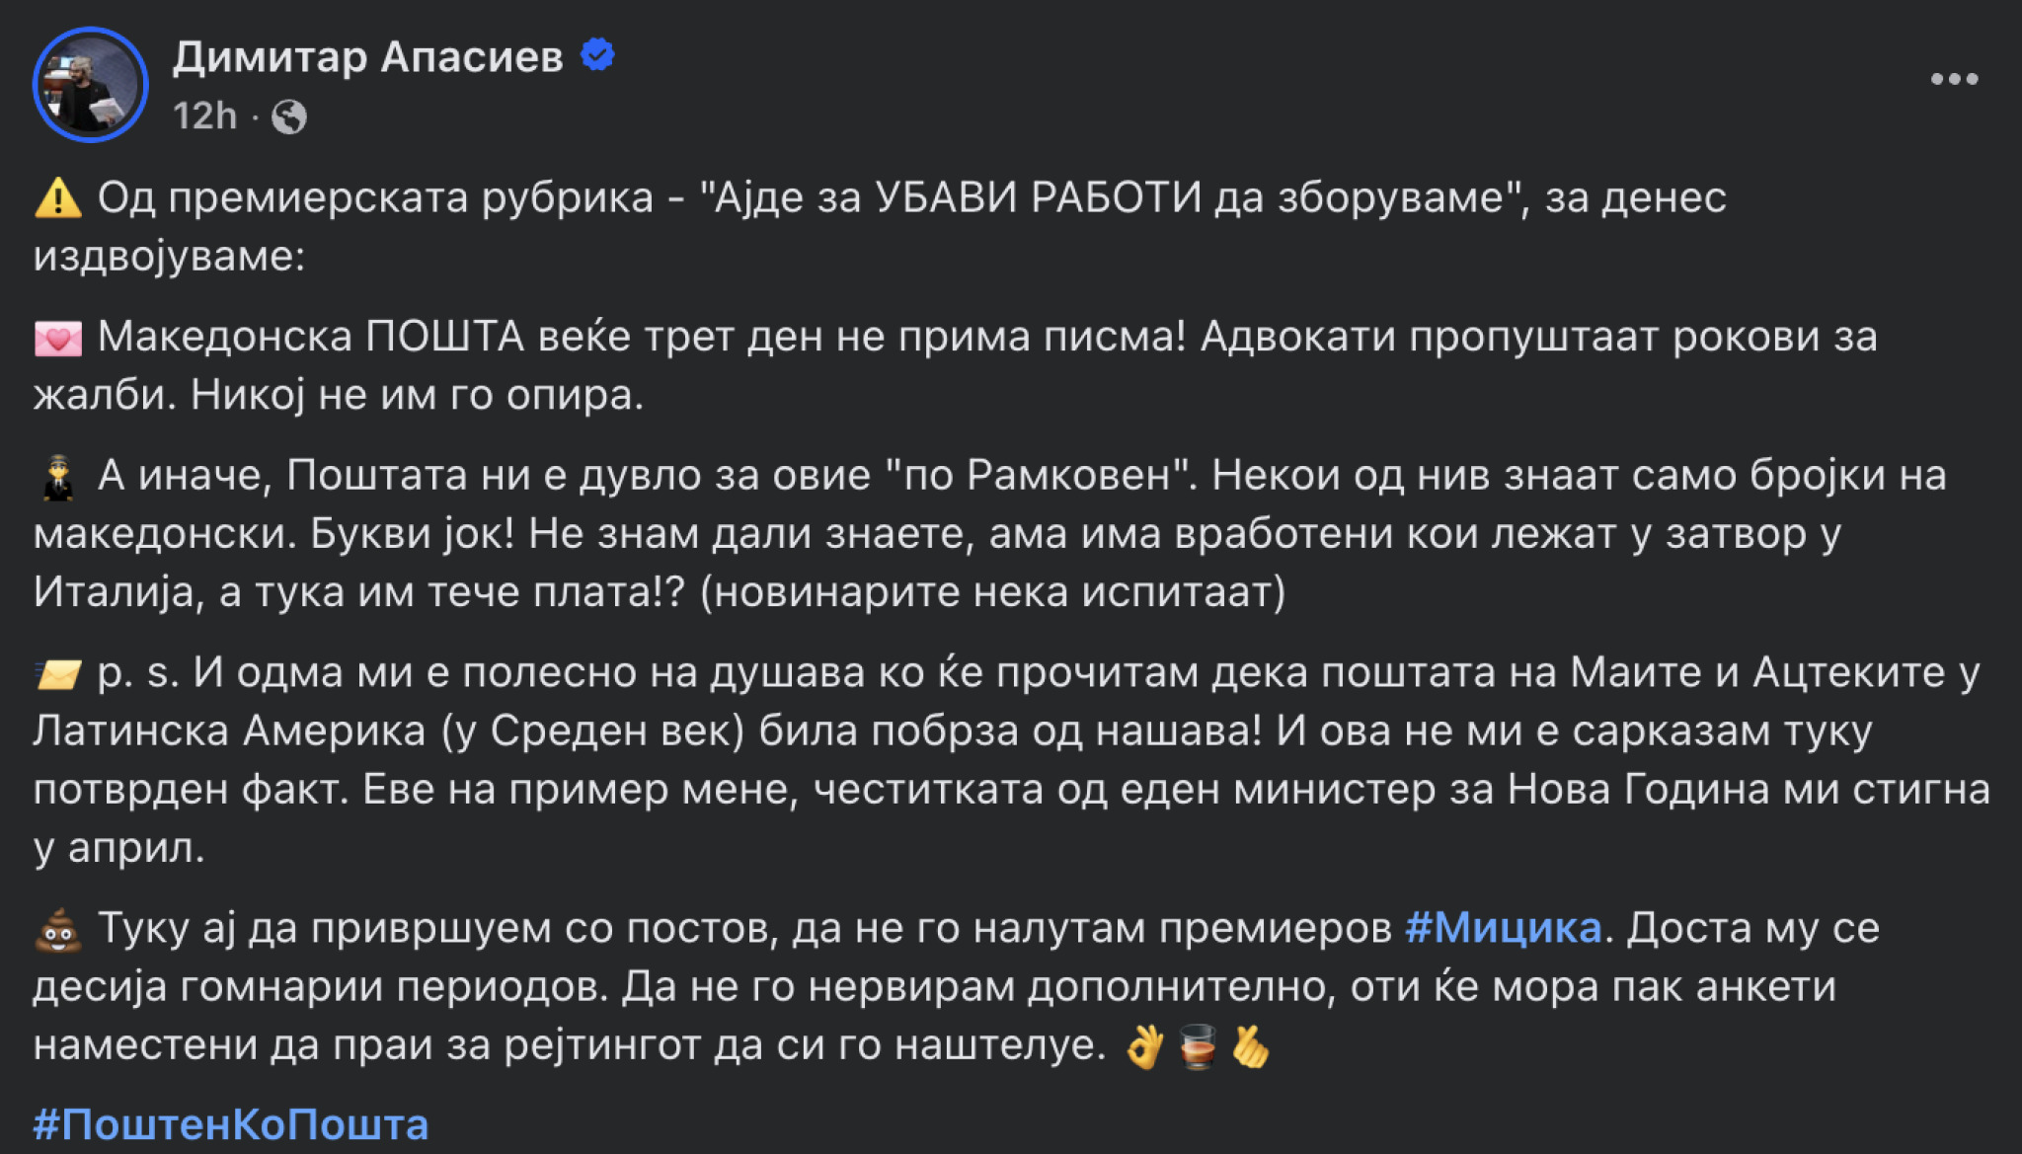The height and width of the screenshot is (1154, 2022).
Task: Open the three-dots post options menu
Action: (x=1954, y=79)
